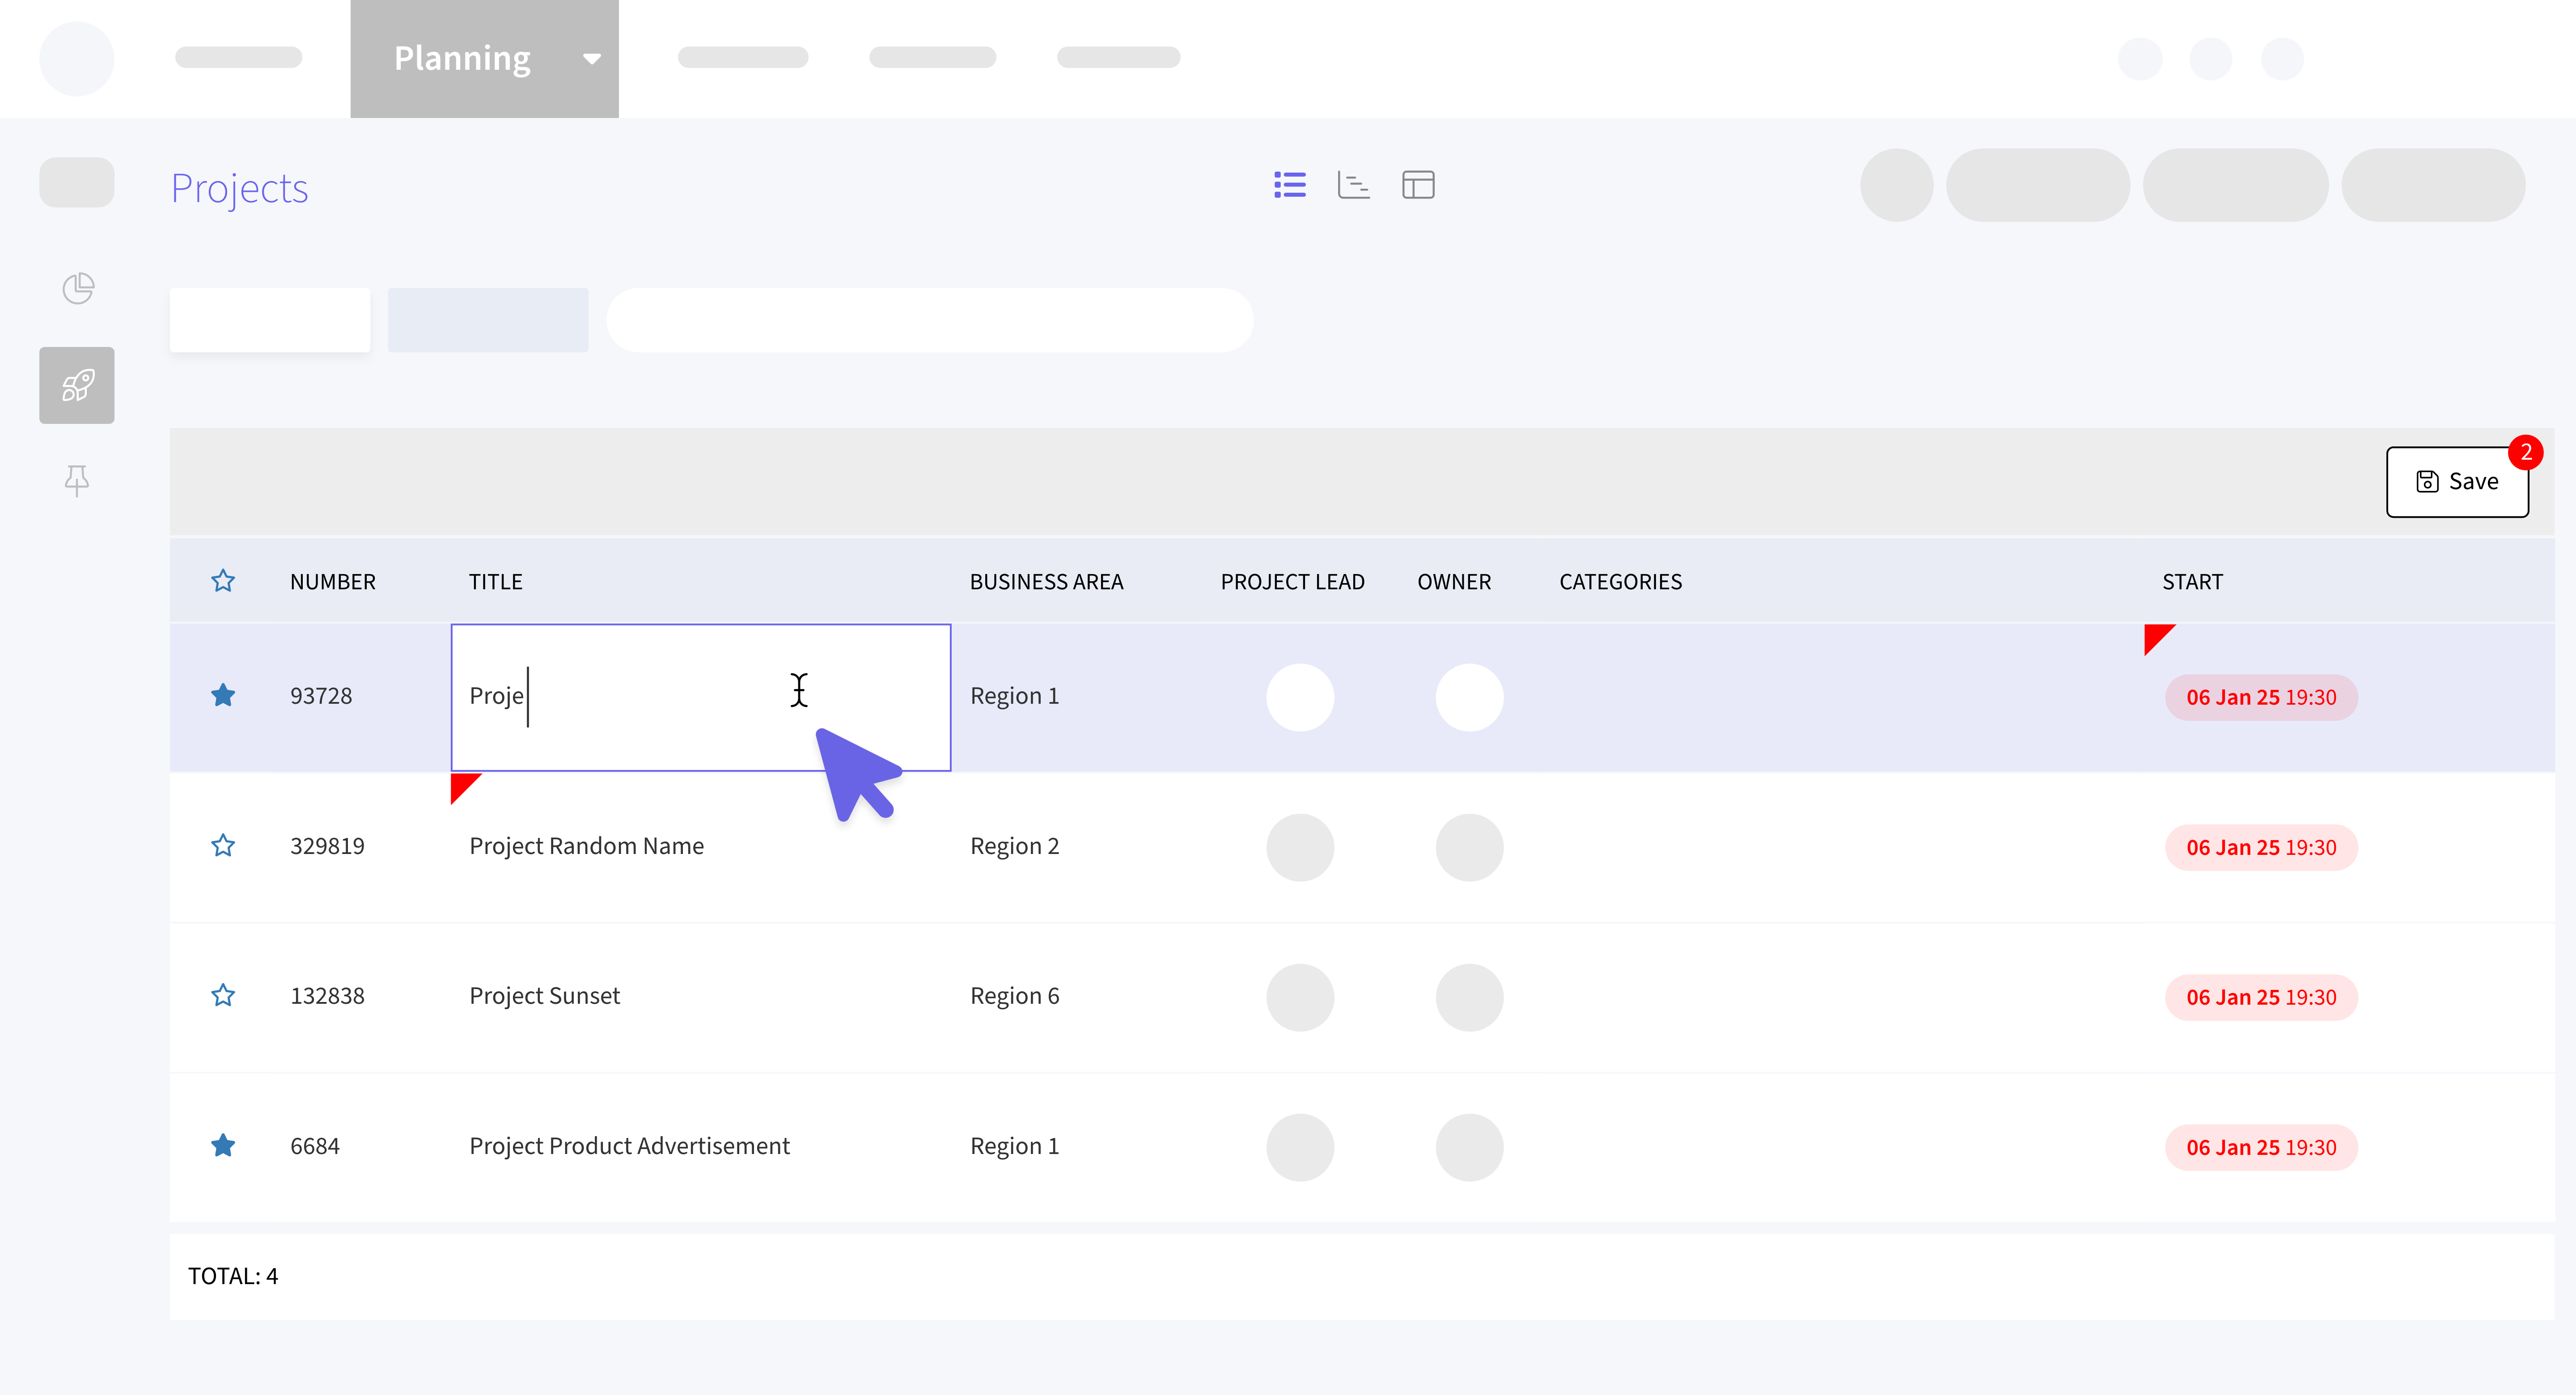
Task: Open the Project Product Advertisement title
Action: pos(629,1146)
